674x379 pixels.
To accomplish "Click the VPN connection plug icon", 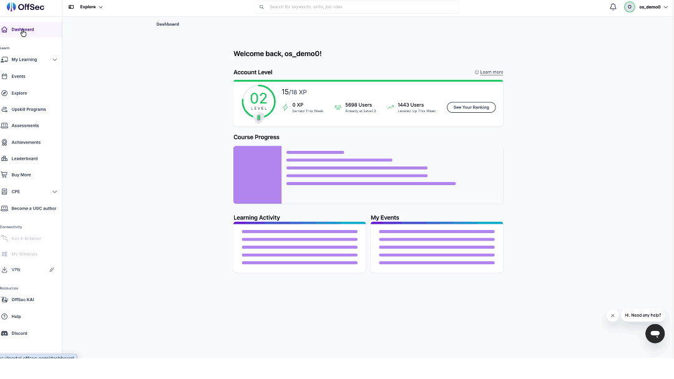I will coord(52,270).
